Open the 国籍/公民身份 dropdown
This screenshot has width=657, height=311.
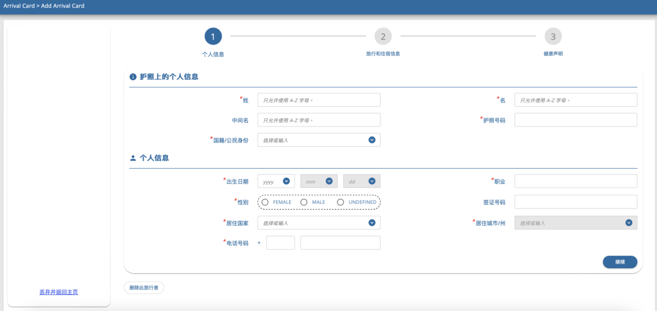(372, 140)
